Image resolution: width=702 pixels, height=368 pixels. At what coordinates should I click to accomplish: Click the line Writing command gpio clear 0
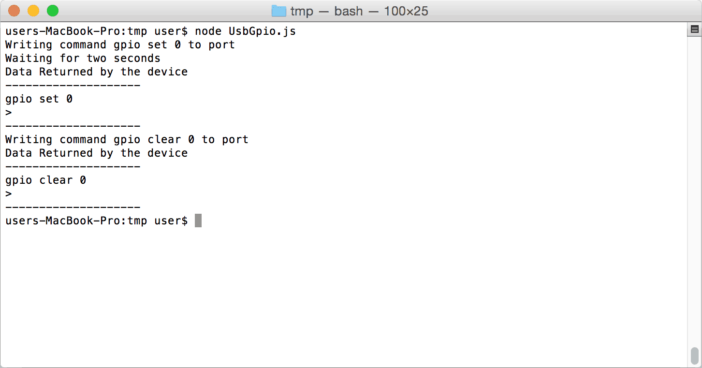click(127, 139)
